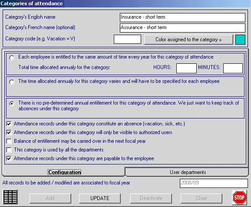Image resolution: width=251 pixels, height=207 pixels.
Task: Click the Categories of attendance title bar
Action: tap(125, 3)
